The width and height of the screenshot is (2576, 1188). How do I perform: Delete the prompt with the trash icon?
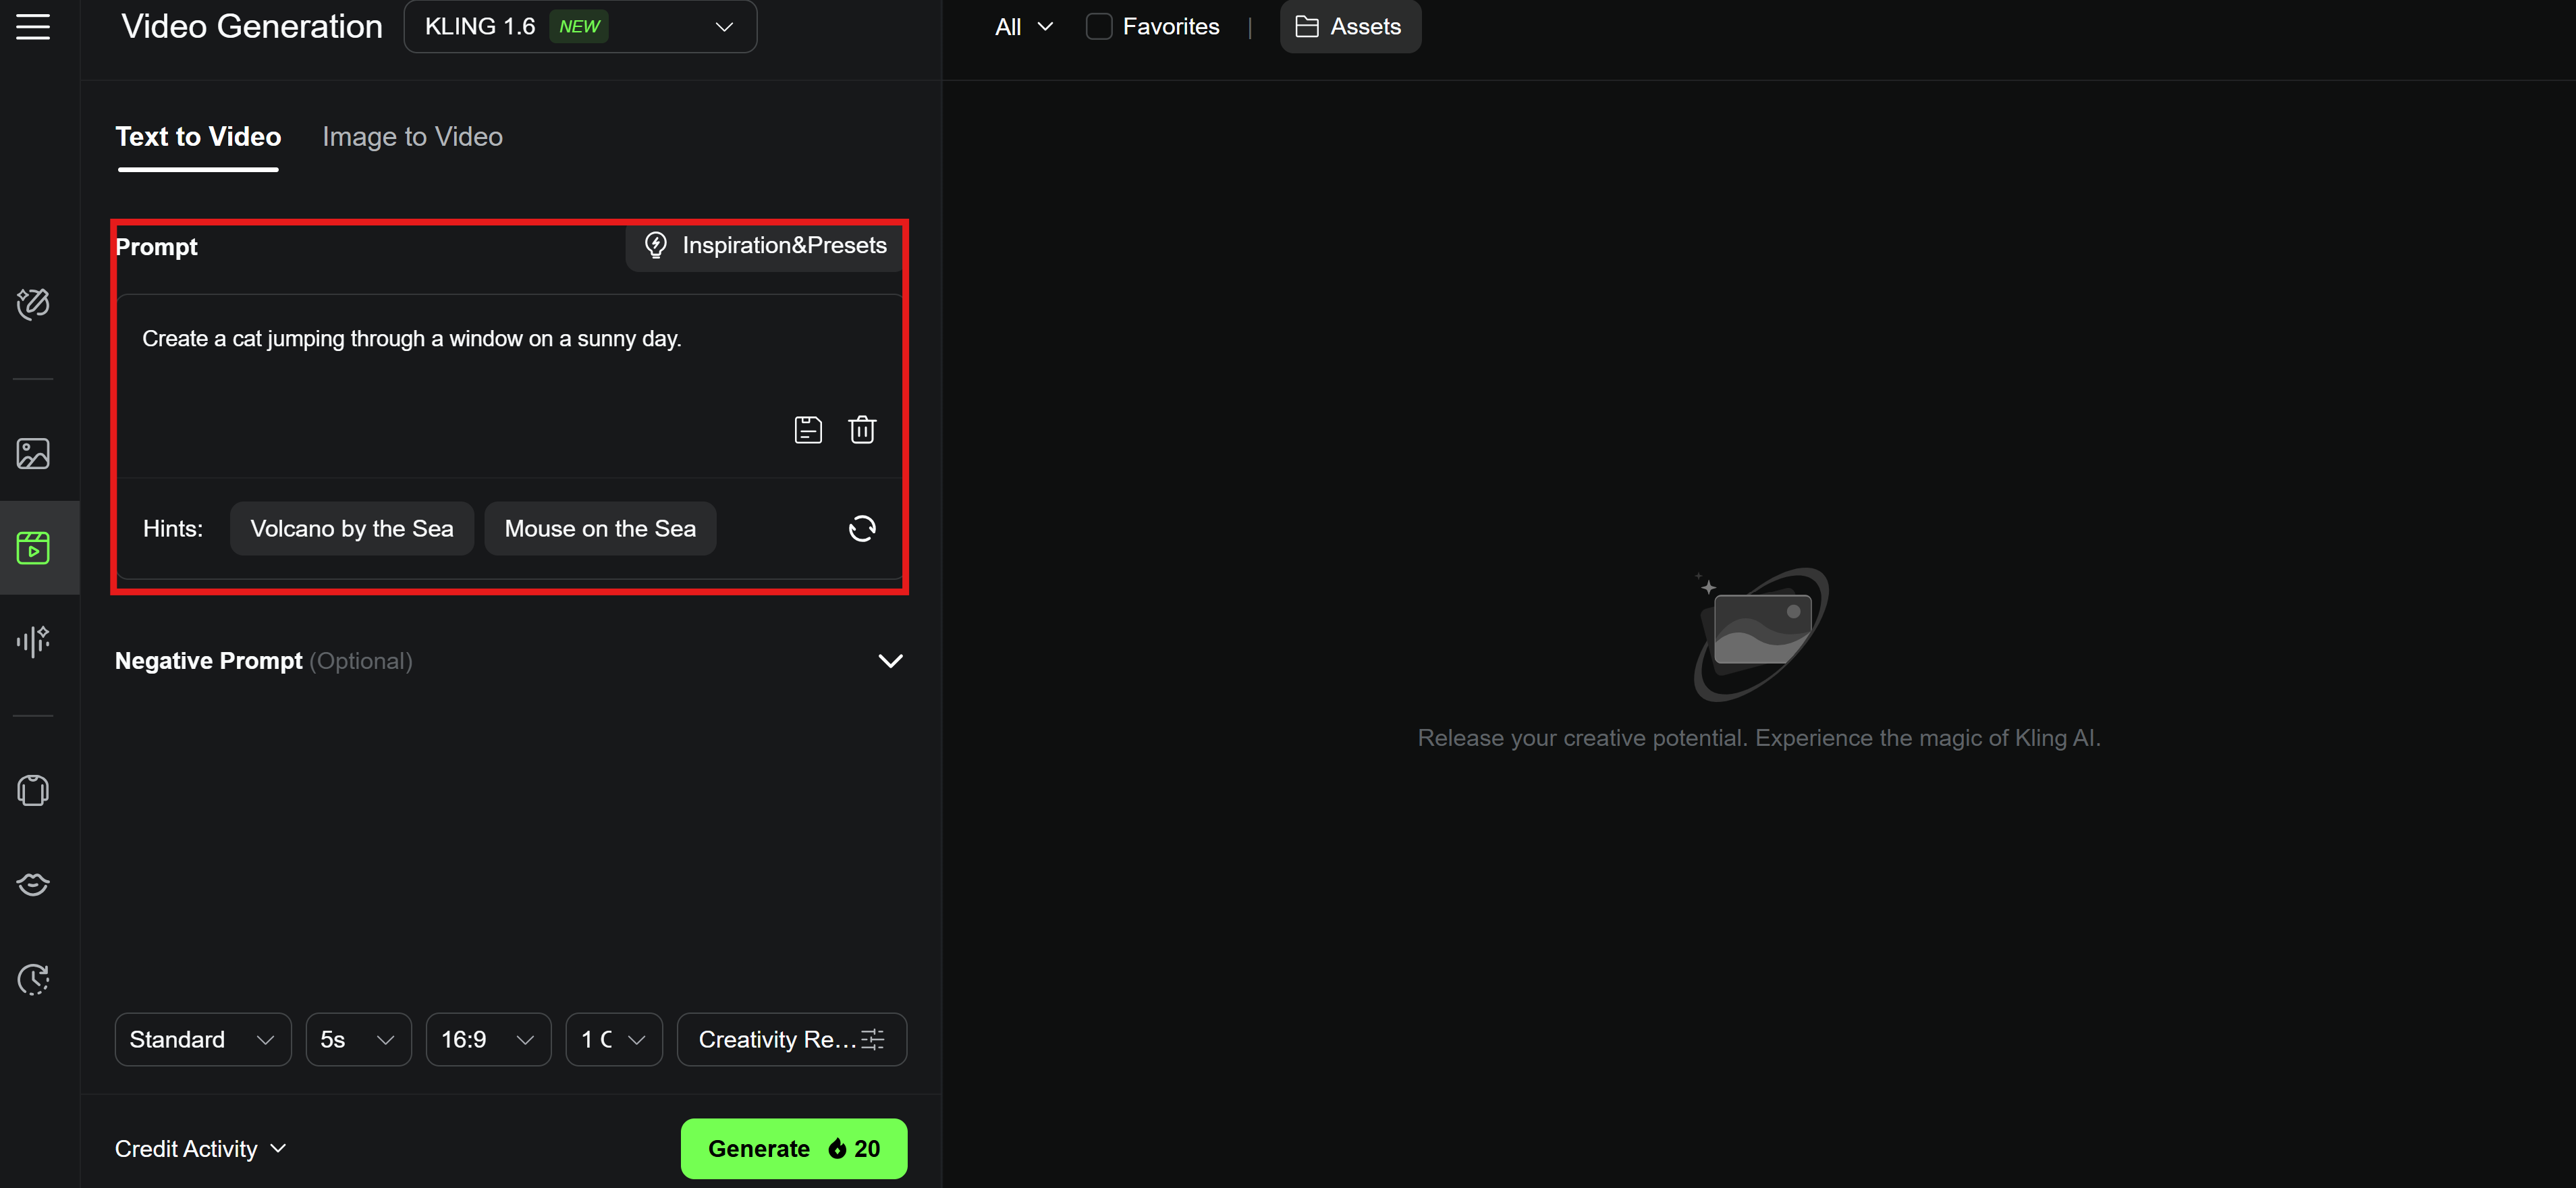click(862, 429)
